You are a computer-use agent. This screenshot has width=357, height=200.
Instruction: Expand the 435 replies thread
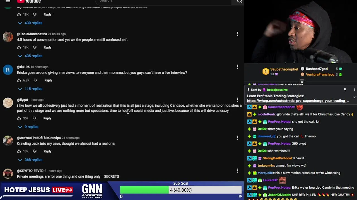coord(30,56)
